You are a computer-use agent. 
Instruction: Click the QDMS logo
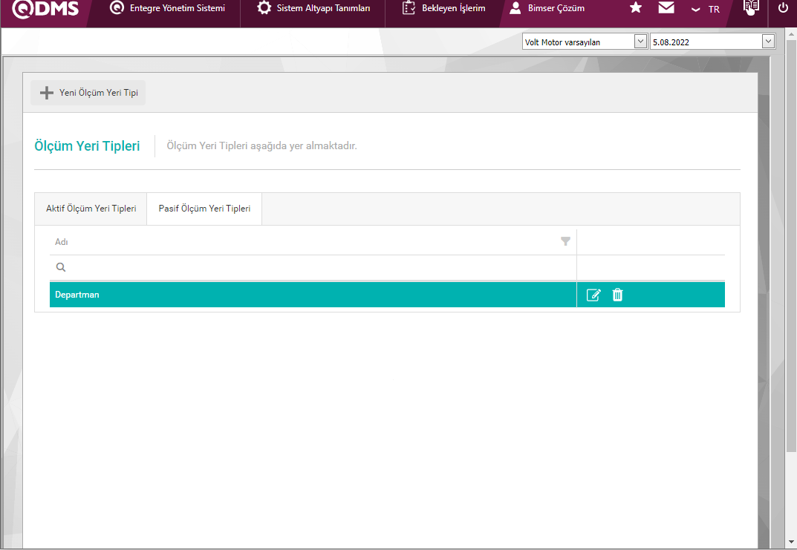[x=46, y=9]
